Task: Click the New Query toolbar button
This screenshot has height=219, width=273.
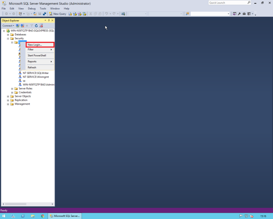Action: tap(58, 14)
